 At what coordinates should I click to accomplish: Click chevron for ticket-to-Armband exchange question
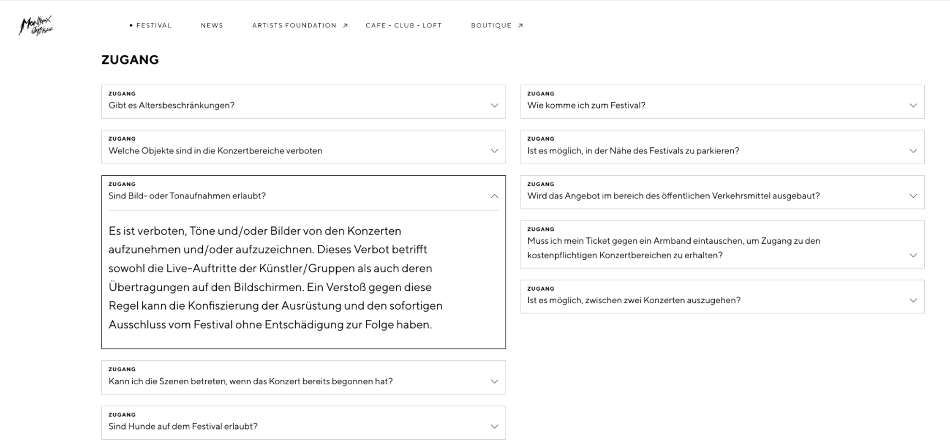tap(913, 255)
